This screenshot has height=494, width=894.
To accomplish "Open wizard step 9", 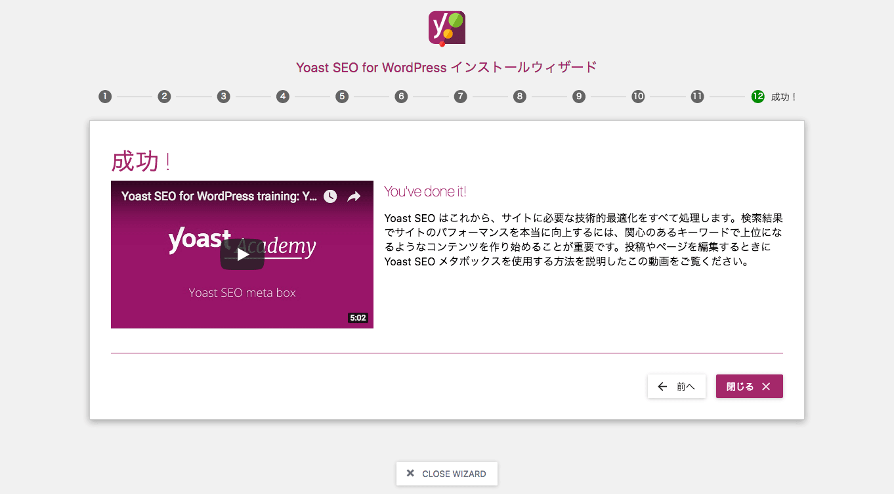I will (579, 97).
